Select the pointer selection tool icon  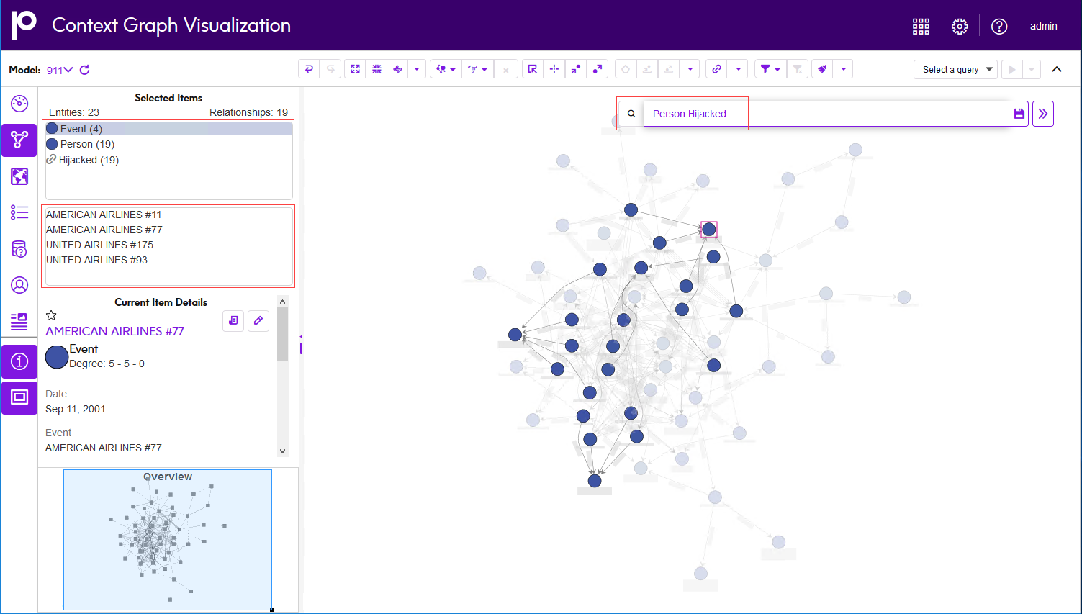tap(532, 69)
